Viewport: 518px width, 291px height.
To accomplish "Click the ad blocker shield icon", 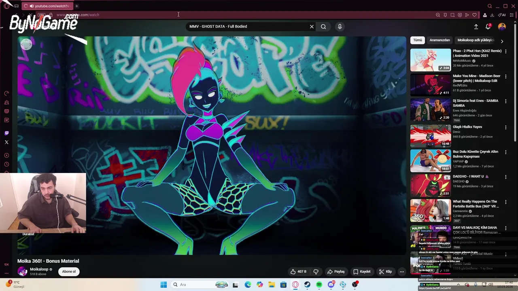I will [460, 15].
